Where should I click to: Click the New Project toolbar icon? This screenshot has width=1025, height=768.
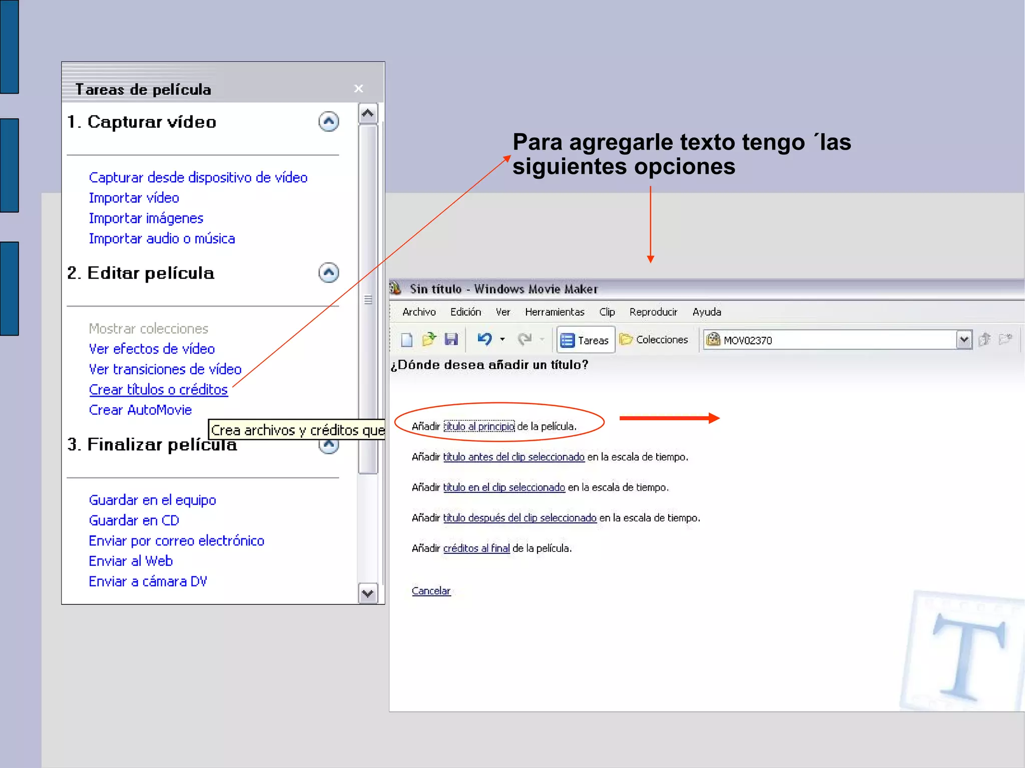(407, 340)
